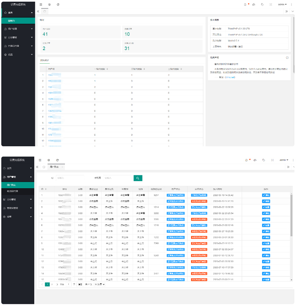The height and width of the screenshot is (305, 296).
Task: Click the vertical dots icon at top right
Action: point(291,4)
